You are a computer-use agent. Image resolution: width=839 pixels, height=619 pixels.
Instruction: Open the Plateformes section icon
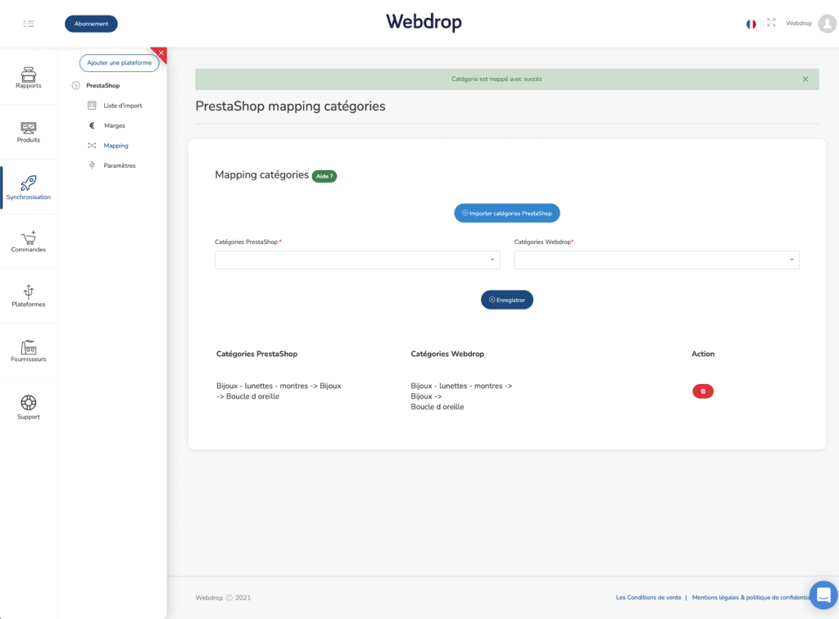(28, 293)
